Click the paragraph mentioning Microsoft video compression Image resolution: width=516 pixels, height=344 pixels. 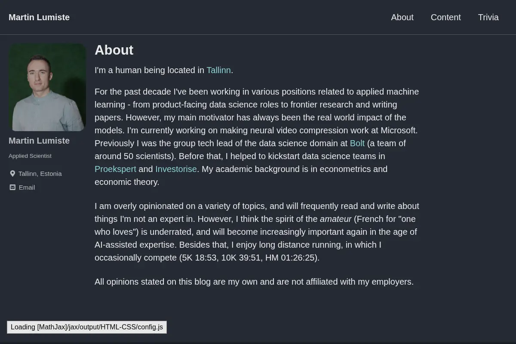257,137
